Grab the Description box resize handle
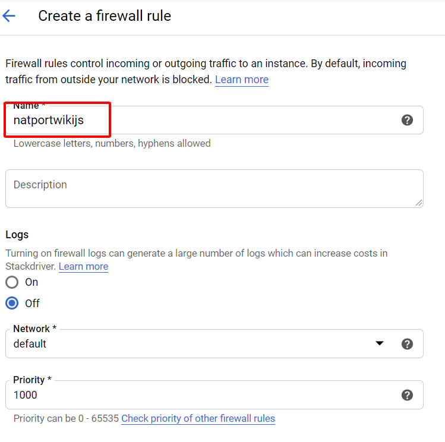 (x=419, y=203)
